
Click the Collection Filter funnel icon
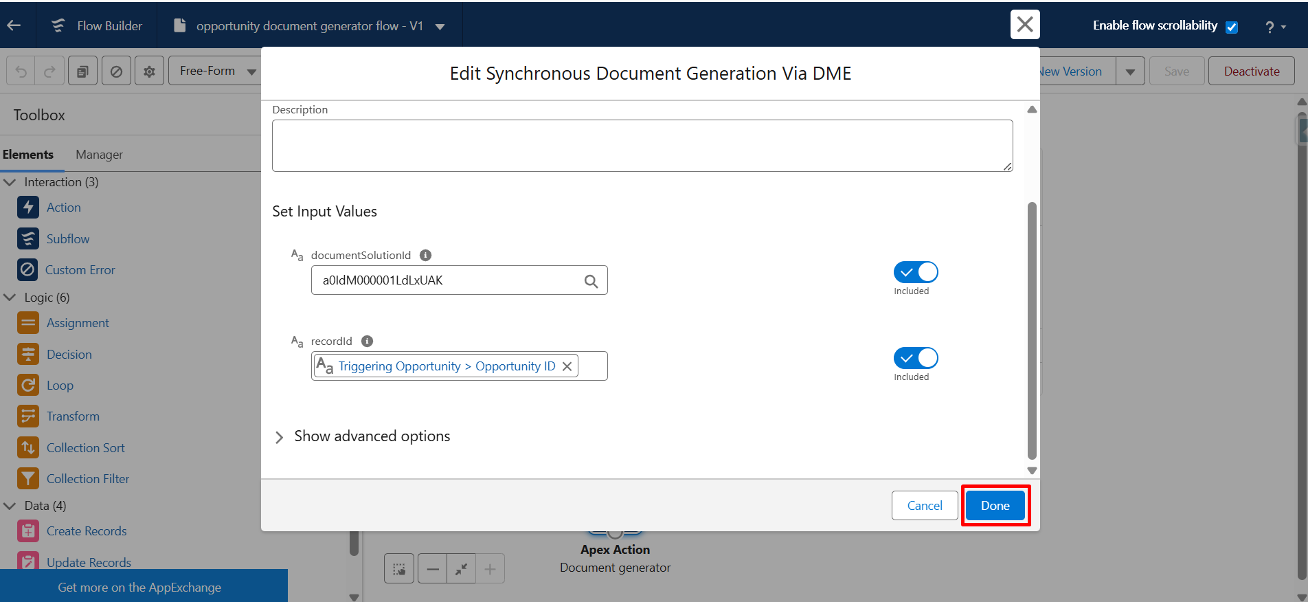[x=28, y=479]
